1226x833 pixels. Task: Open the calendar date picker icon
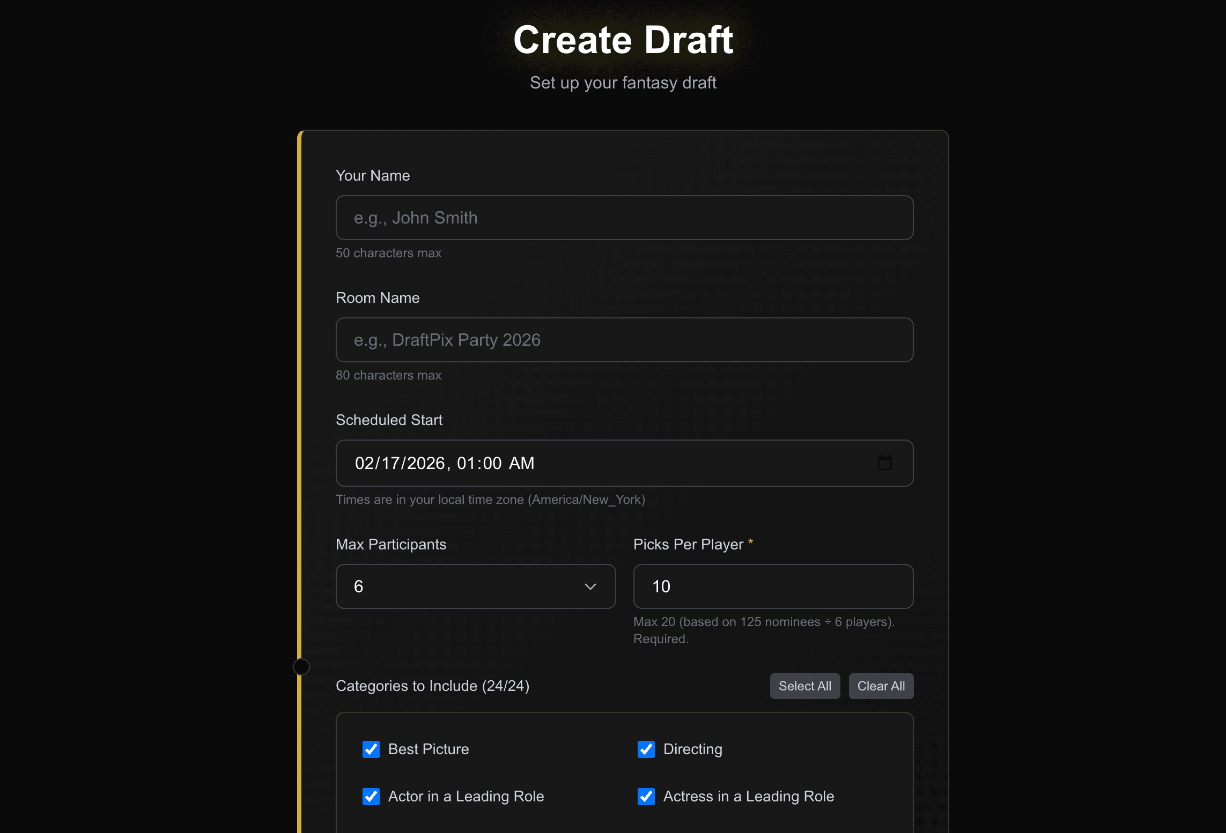coord(886,463)
